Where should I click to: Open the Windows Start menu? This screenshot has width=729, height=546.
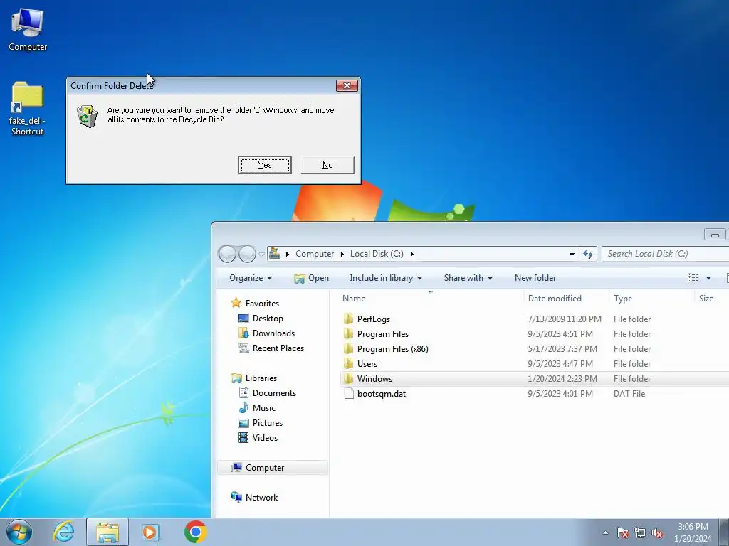[x=19, y=532]
